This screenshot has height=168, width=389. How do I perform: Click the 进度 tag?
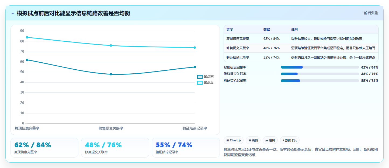[270, 140]
